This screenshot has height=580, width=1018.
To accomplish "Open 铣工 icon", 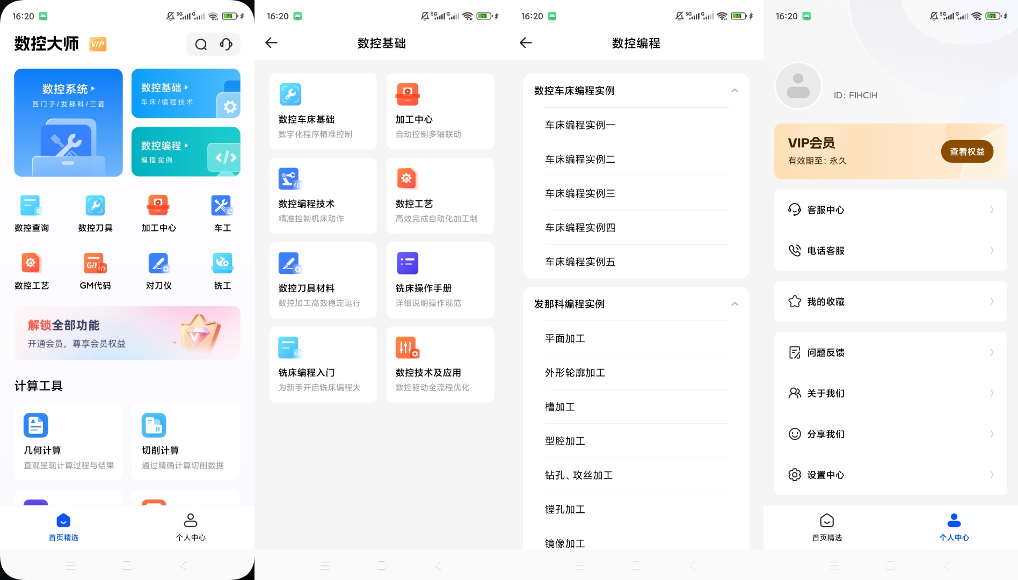I will (222, 272).
